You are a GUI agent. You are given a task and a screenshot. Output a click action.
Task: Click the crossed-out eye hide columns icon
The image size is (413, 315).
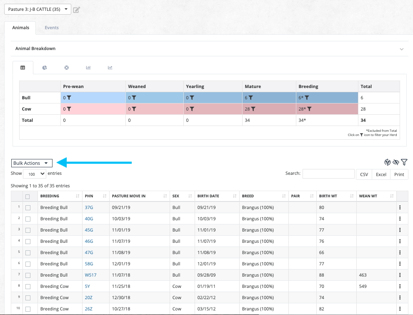(x=395, y=162)
